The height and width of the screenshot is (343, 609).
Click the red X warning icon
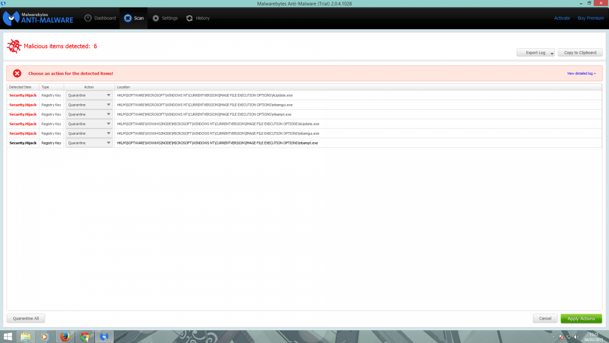click(x=17, y=74)
